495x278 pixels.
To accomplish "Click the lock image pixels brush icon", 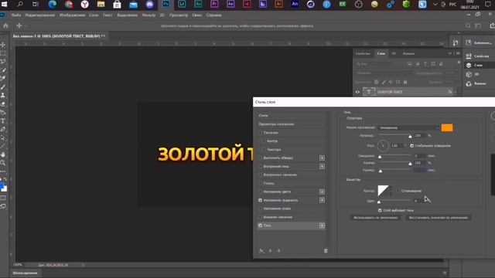I will click(x=384, y=82).
